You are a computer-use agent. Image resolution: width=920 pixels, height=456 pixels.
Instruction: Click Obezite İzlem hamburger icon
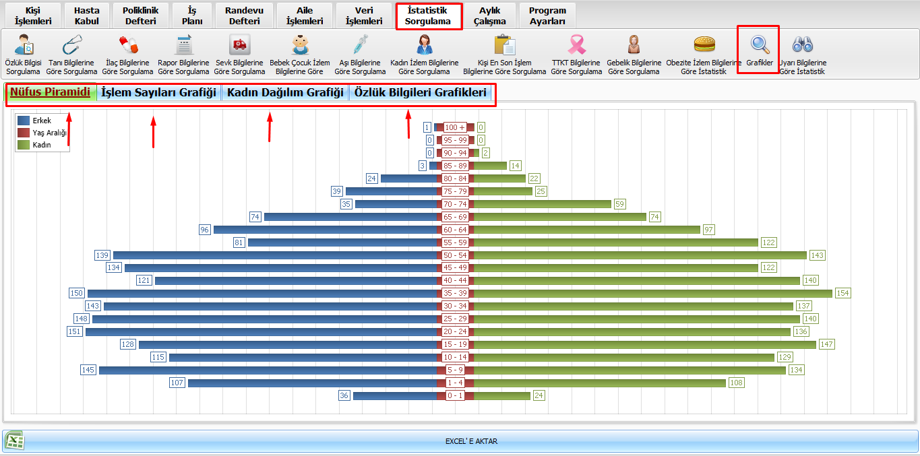point(704,46)
